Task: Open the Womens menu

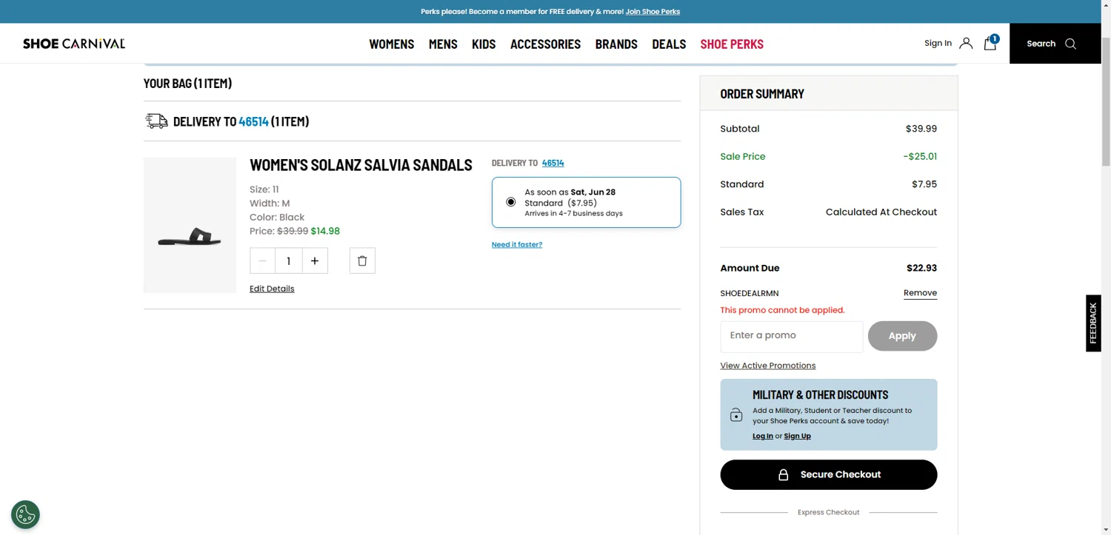Action: click(x=392, y=44)
